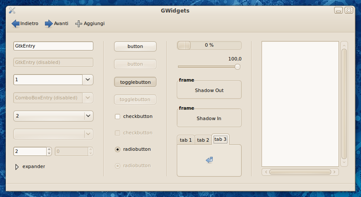Click the Avanti label in the toolbar
This screenshot has width=361, height=197.
pyautogui.click(x=61, y=23)
